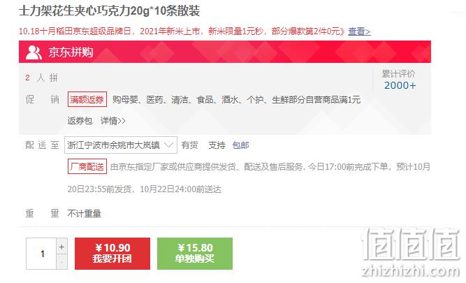Click the 返券包 promotion text
466x283 pixels.
(x=80, y=121)
